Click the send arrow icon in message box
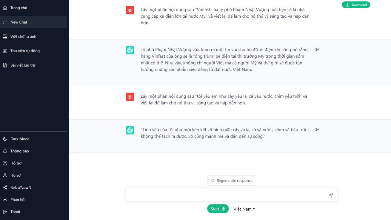 (331, 195)
